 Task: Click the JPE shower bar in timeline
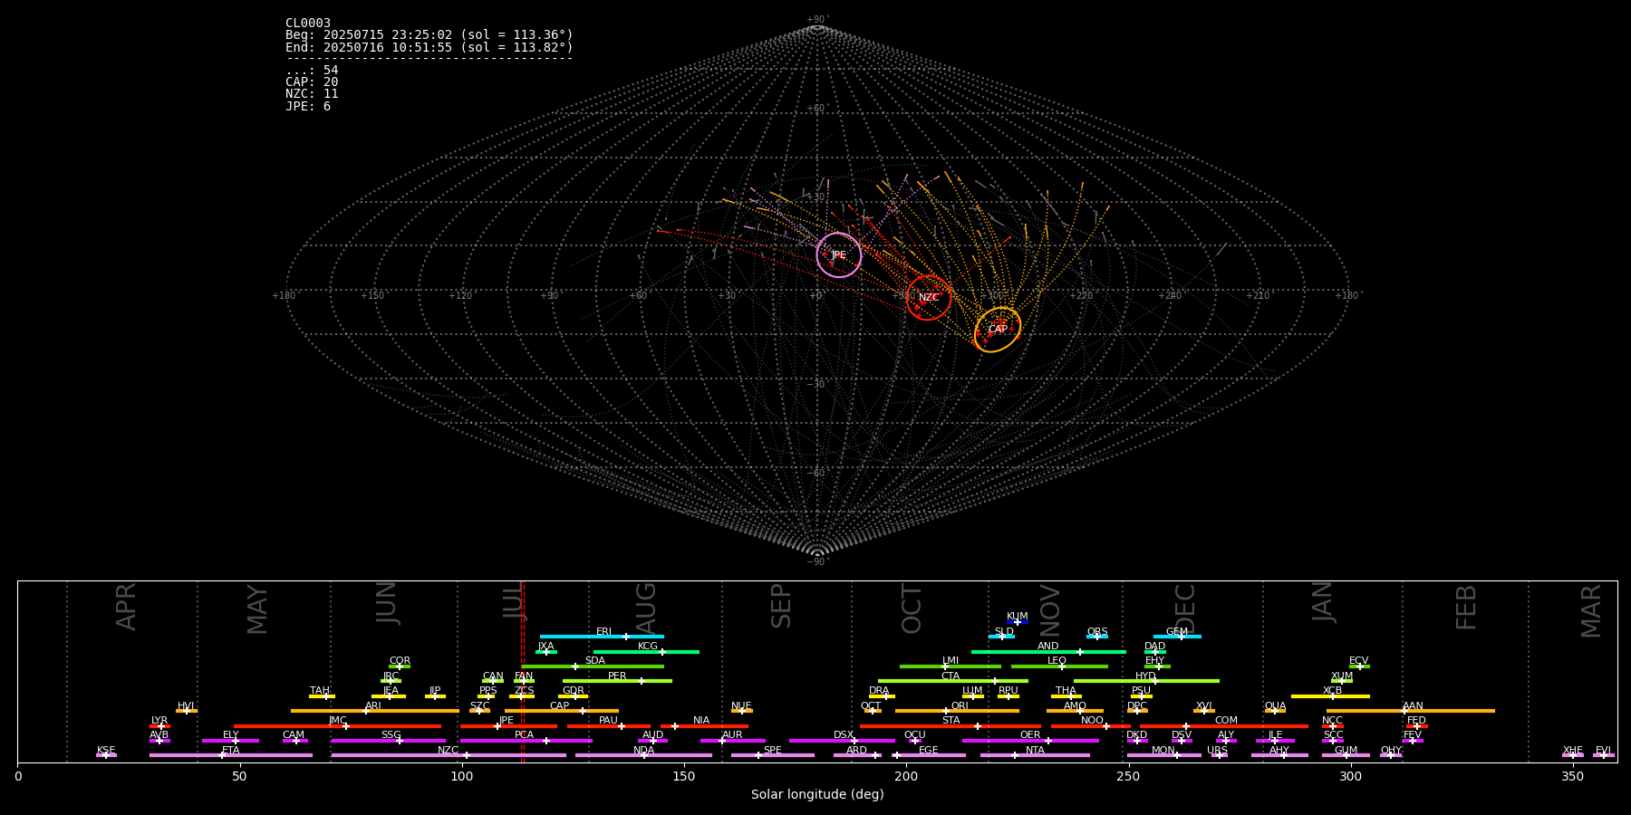pyautogui.click(x=508, y=725)
